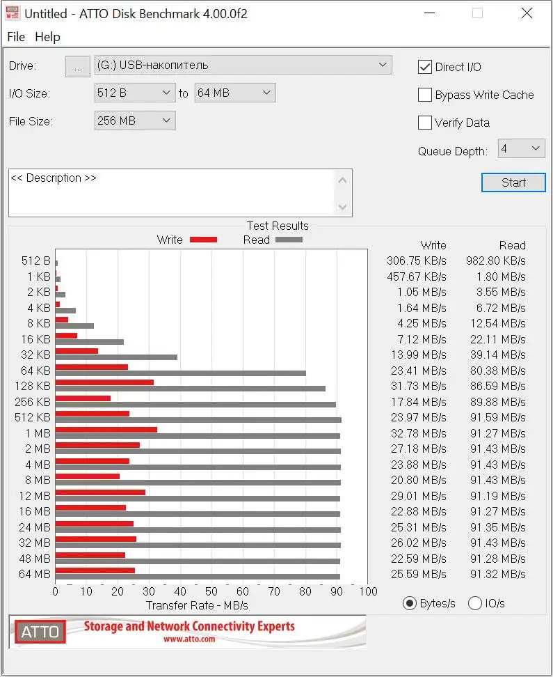Open the File menu
Viewport: 553px width, 677px height.
(16, 37)
